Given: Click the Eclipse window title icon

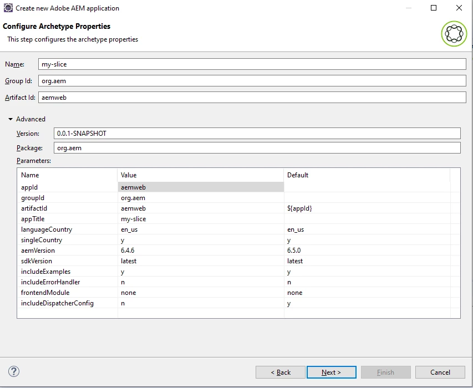Looking at the screenshot, I should click(8, 8).
